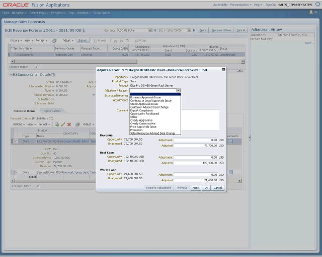This screenshot has height=257, width=322.
Task: Choose Credit Approvals Issue reason
Action: [x=144, y=104]
